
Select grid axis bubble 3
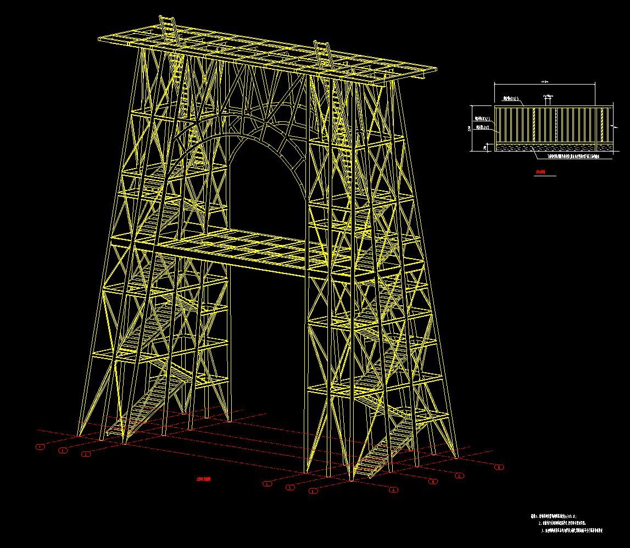point(86,455)
